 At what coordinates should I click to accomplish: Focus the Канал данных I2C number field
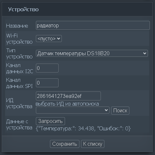pyautogui.click(x=47, y=68)
